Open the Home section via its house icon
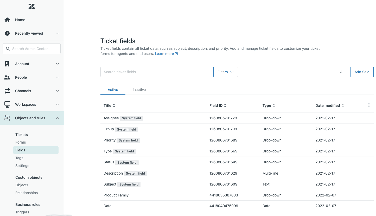This screenshot has height=216, width=376. 7,20
